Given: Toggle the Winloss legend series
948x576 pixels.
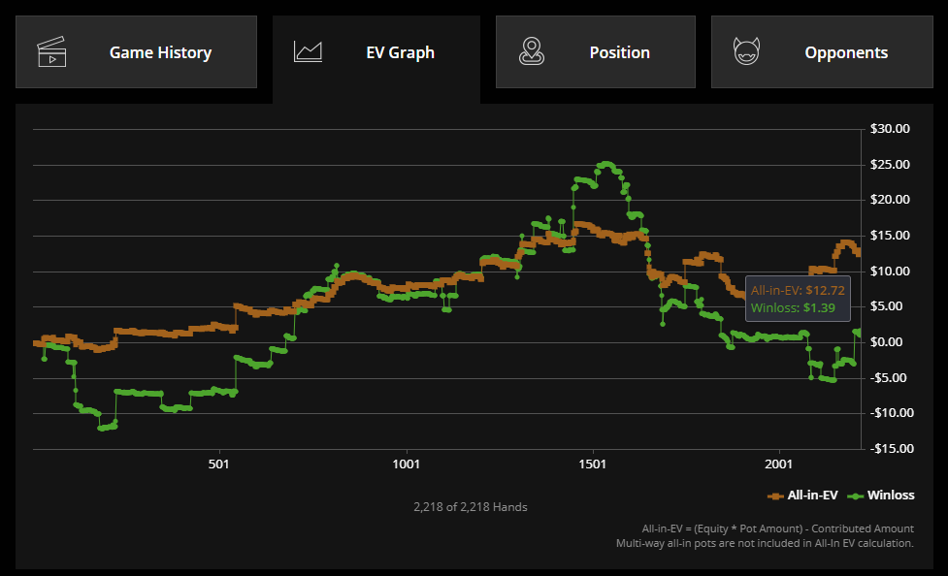Looking at the screenshot, I should [881, 495].
